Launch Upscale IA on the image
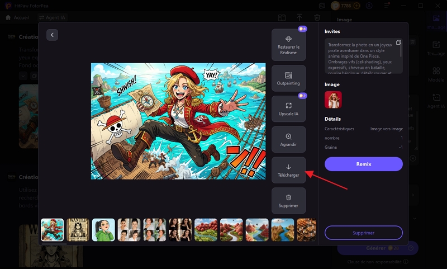Viewport: 447px width, 269px height. coord(288,108)
